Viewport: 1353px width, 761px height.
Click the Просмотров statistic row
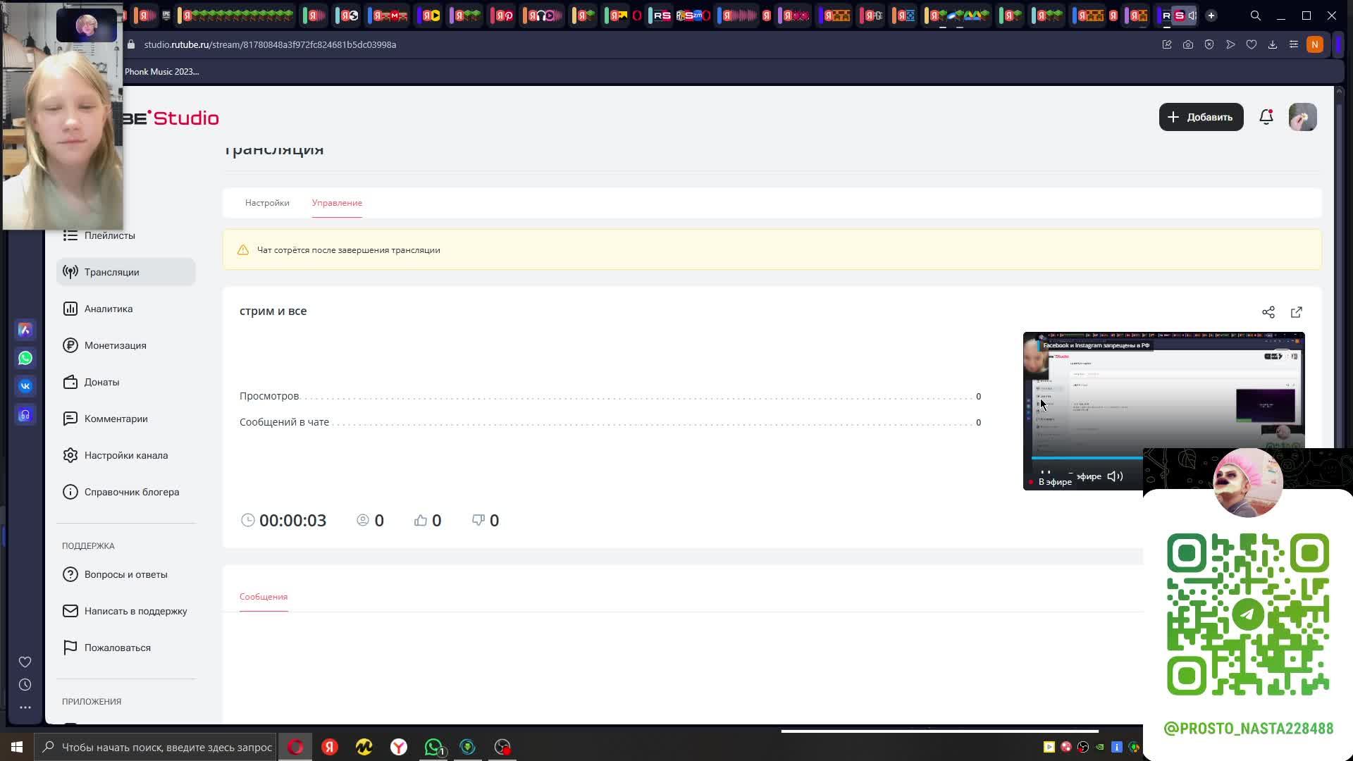click(610, 396)
